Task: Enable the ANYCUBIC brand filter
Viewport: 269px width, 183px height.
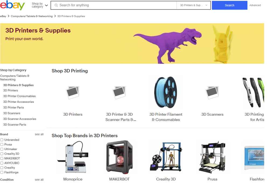Action: pos(2,163)
